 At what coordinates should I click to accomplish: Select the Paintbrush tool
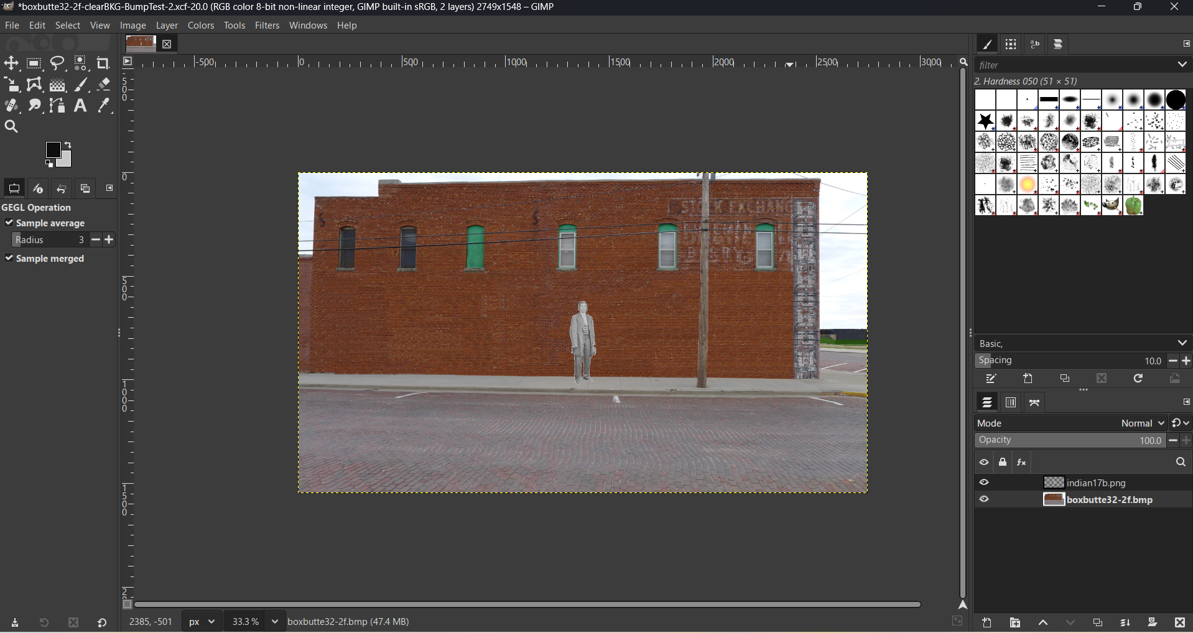81,85
